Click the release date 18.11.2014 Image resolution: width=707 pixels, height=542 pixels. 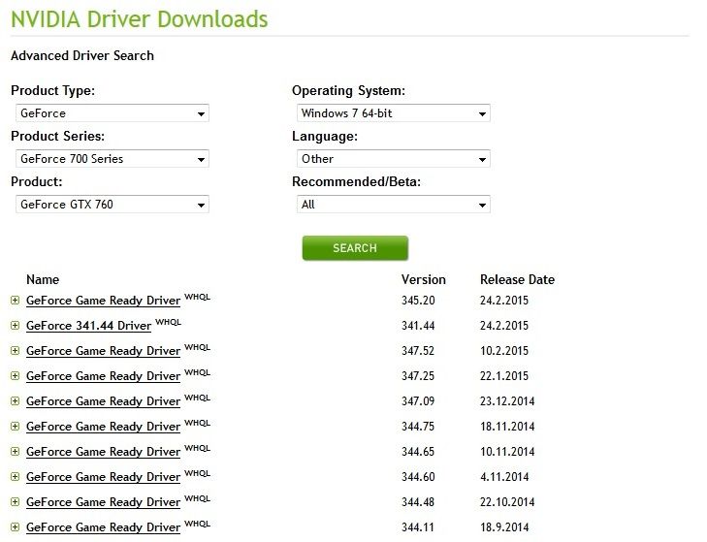click(507, 427)
